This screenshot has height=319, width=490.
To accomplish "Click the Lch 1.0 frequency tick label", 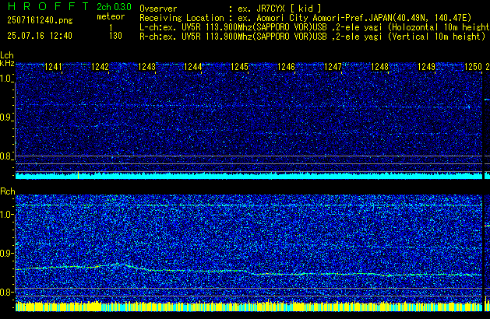I will point(6,79).
